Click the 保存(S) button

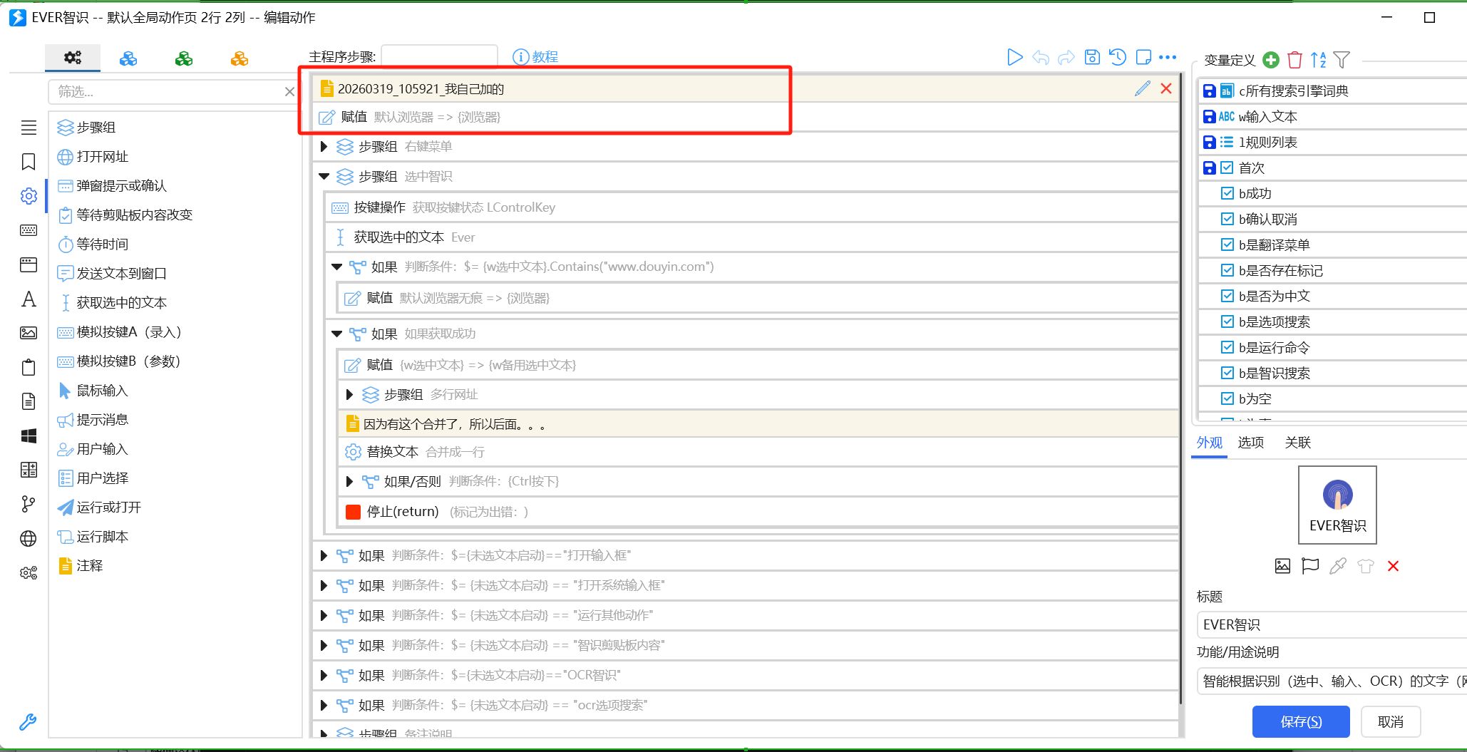1301,721
